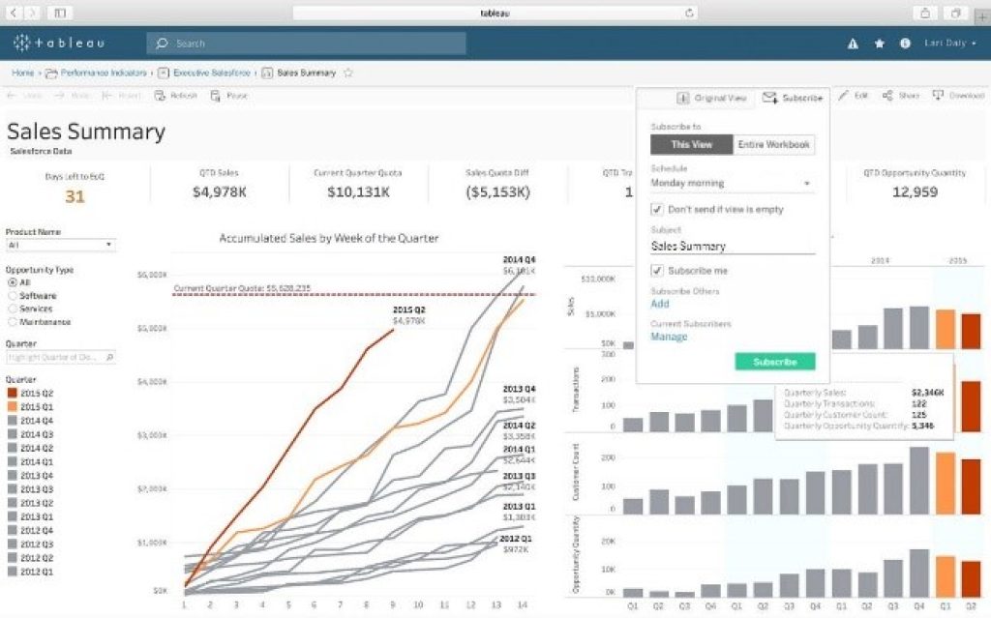This screenshot has width=991, height=618.
Task: Refresh the dashboard data
Action: click(176, 96)
